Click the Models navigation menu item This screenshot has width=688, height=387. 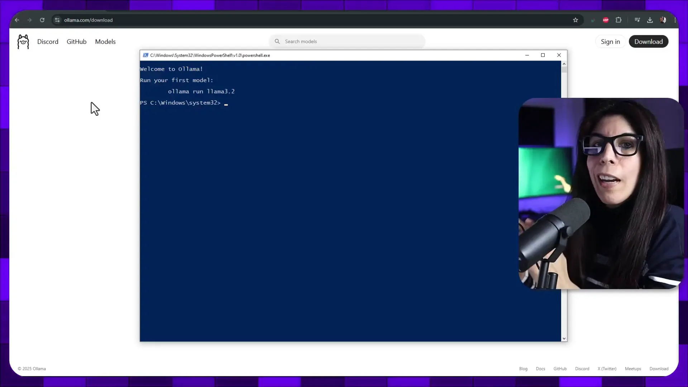105,42
